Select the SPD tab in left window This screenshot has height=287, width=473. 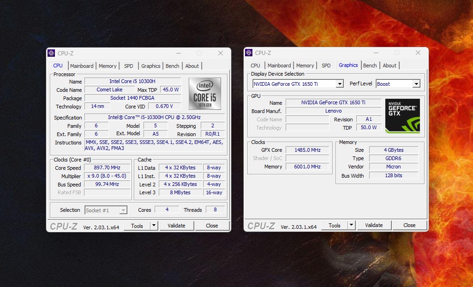point(129,66)
